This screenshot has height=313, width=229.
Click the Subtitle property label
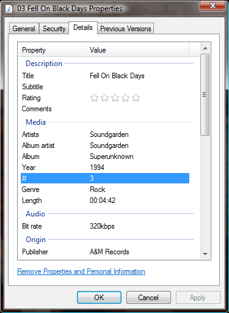point(32,87)
